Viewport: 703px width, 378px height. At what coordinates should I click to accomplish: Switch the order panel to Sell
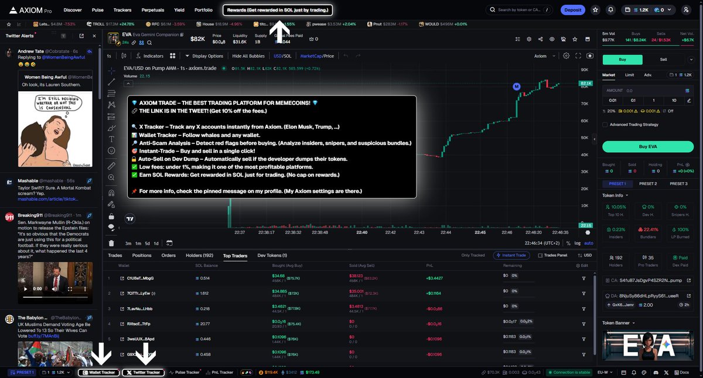point(663,59)
